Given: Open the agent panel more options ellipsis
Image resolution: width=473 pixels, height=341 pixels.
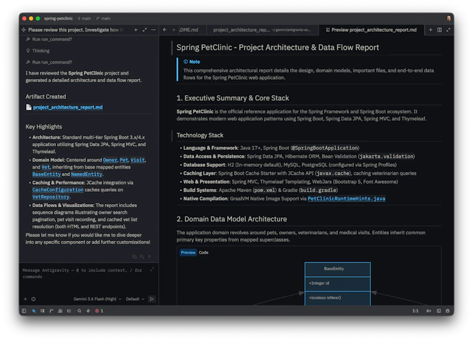Looking at the screenshot, I should 154,30.
